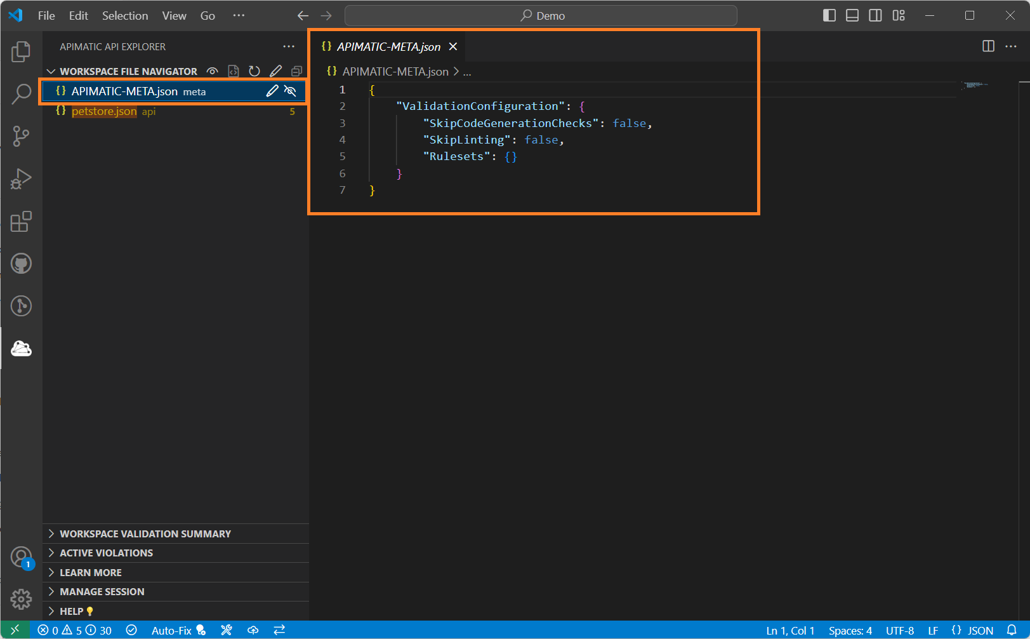
Task: Open the GitHub view in activity bar
Action: pyautogui.click(x=21, y=264)
